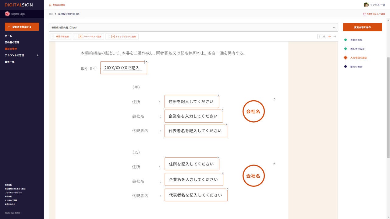The image size is (390, 219).
Task: Delete the upper 会社名 stamp via X
Action: tap(274, 99)
